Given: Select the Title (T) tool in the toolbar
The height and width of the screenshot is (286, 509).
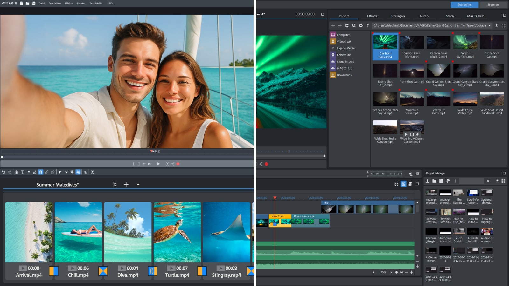Looking at the screenshot, I should [x=23, y=172].
